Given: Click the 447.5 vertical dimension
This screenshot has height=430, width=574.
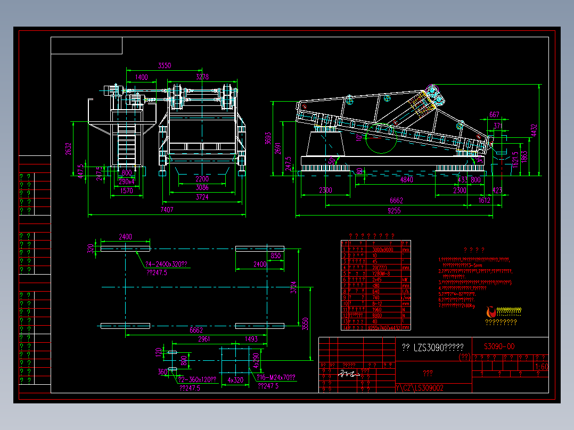Looking at the screenshot, I should coord(81,171).
